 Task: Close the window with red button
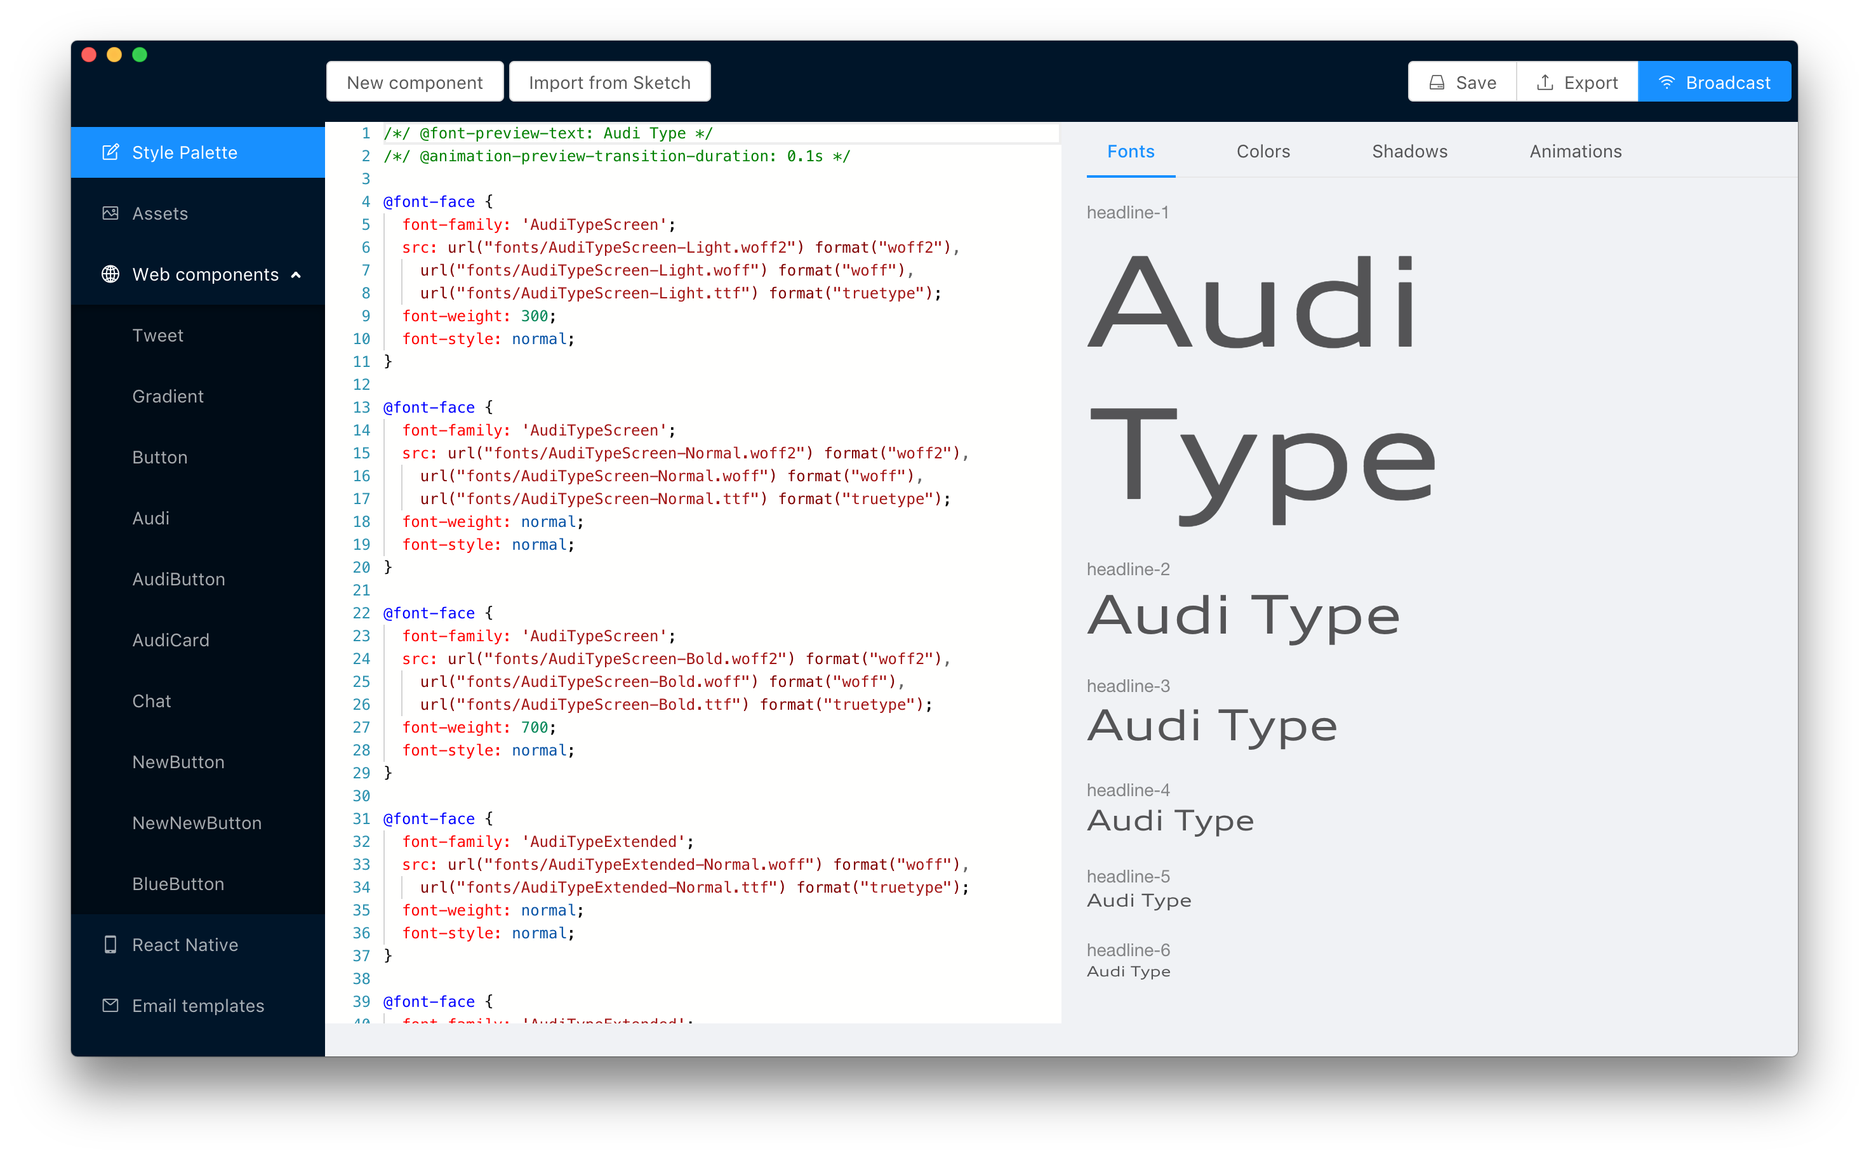click(89, 55)
